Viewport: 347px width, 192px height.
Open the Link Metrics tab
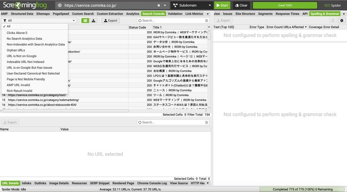pos(194,14)
